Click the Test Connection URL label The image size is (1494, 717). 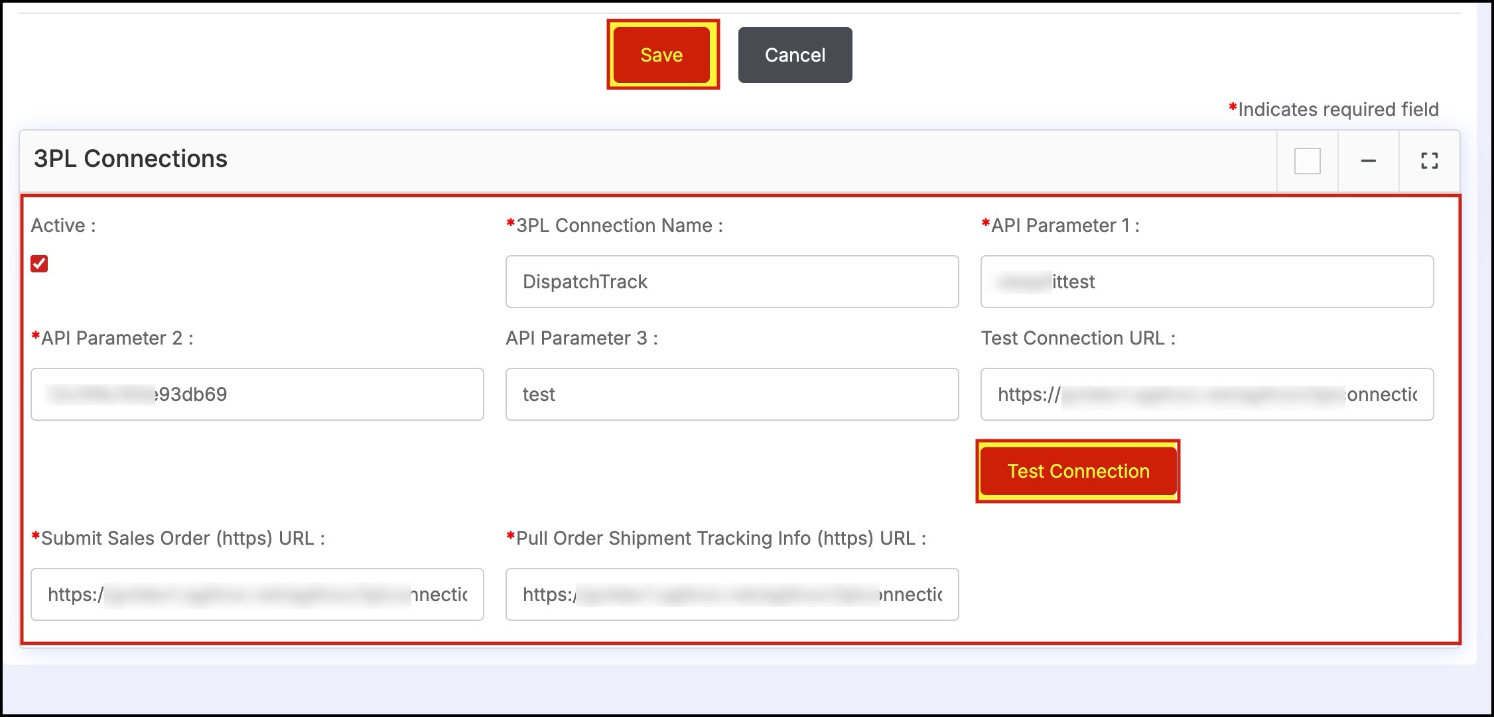(x=1077, y=339)
